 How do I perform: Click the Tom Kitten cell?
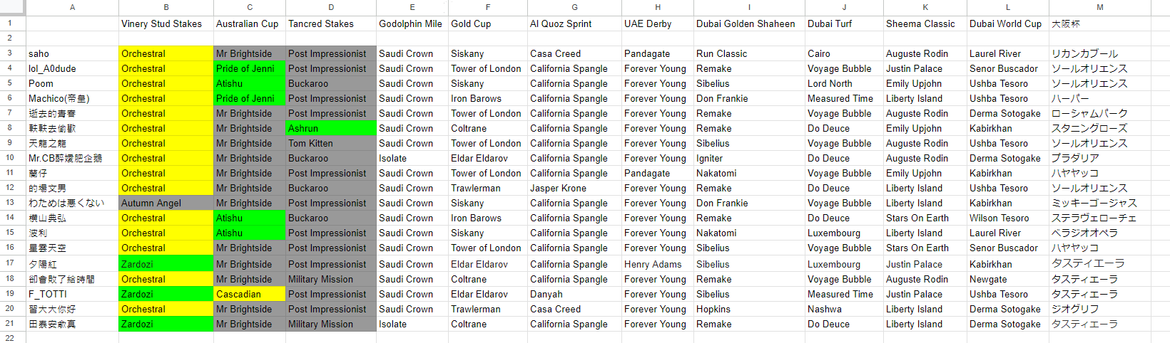[330, 143]
